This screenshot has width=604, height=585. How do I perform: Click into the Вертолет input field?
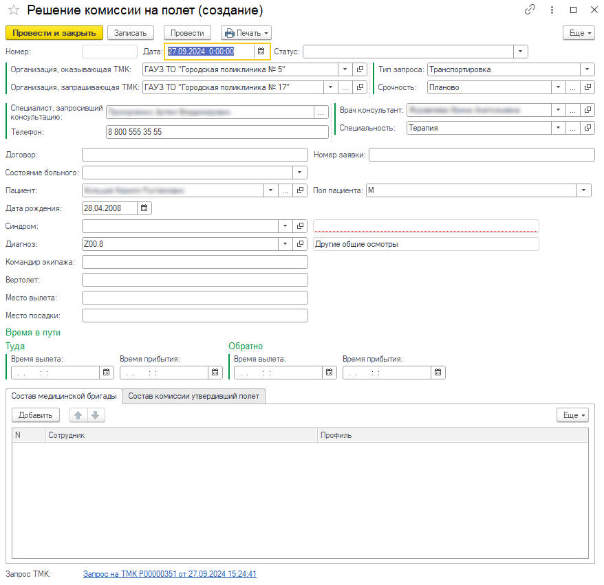point(195,280)
